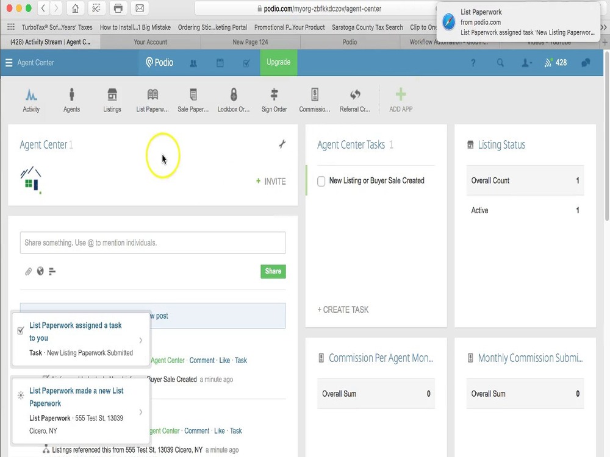Switch to the New Page 124 tab
This screenshot has width=610, height=457.
pos(250,42)
